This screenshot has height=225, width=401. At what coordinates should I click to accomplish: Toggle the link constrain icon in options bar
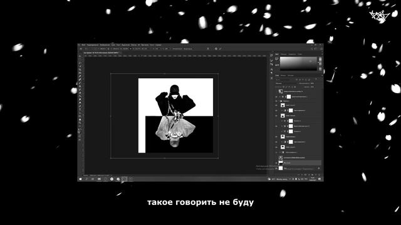tap(130, 49)
